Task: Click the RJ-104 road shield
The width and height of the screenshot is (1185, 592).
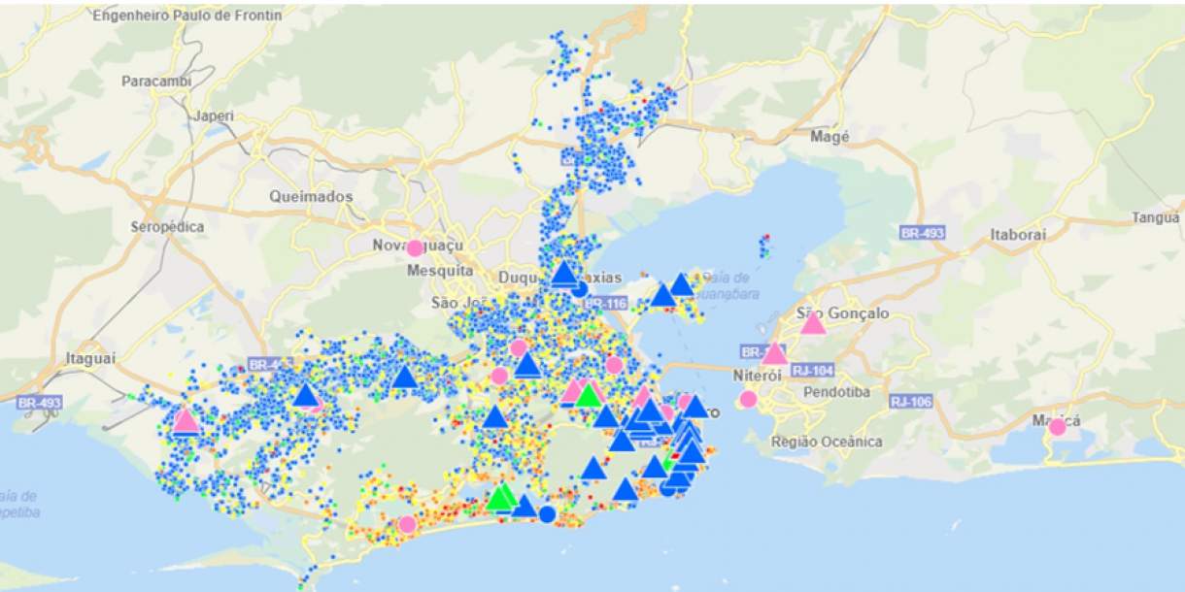Action: (812, 369)
